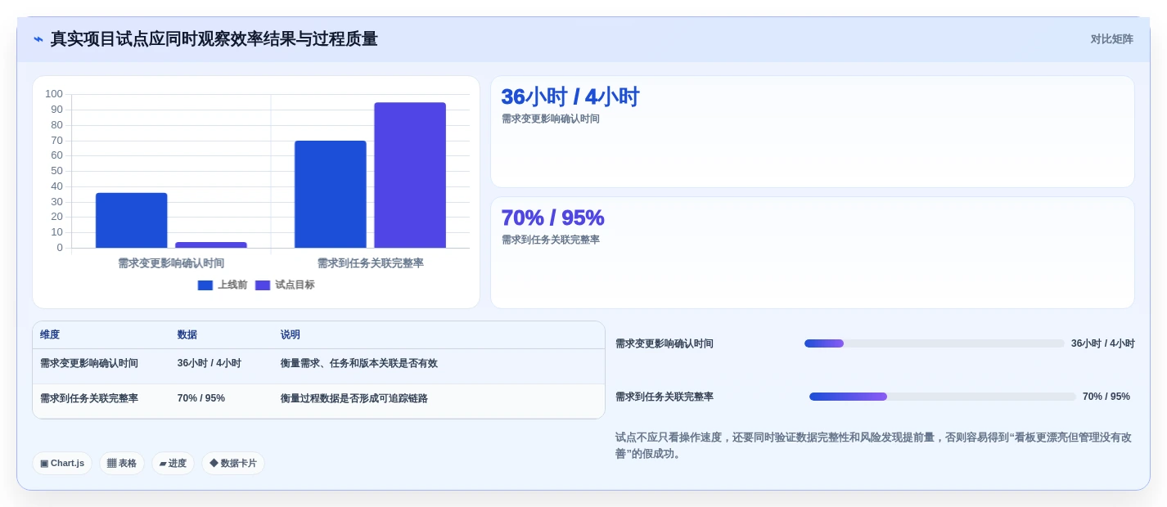Click the short 试点目标 bar for 需求变更影响确认时间
This screenshot has height=507, width=1167.
(x=211, y=245)
